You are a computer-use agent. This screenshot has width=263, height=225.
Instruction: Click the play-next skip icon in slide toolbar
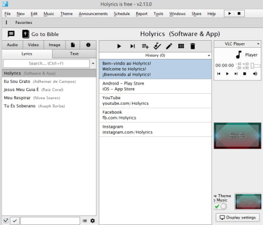133,46
